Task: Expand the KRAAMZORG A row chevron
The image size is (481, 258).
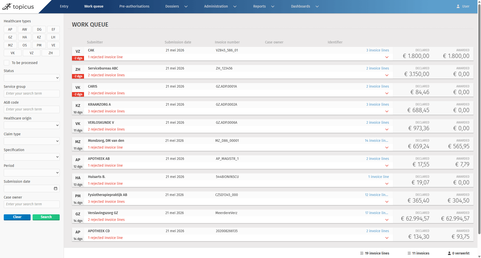Action: (387, 111)
